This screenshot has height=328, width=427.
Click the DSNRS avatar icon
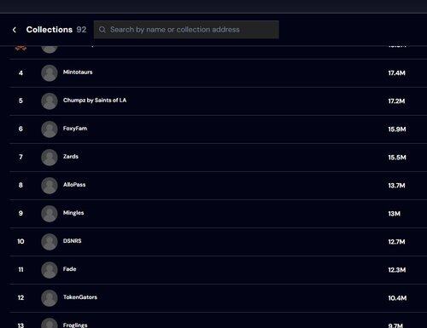50,242
